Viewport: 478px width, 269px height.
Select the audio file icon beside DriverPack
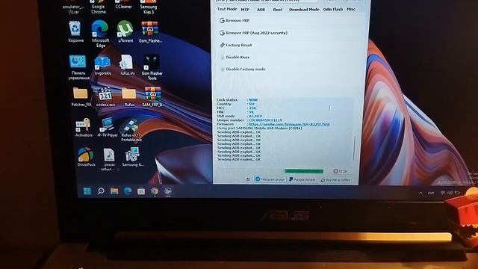(109, 159)
